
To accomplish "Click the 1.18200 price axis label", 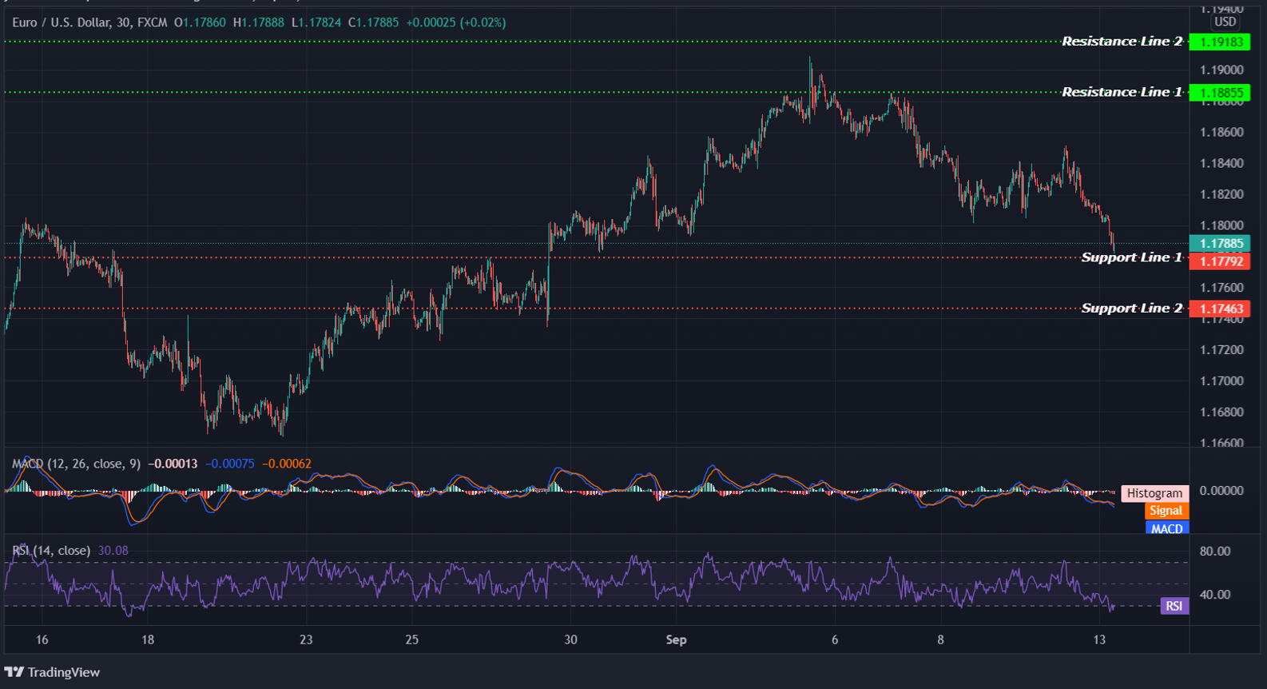I will (x=1221, y=194).
